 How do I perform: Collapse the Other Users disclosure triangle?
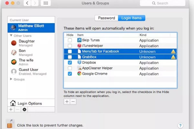(11, 35)
